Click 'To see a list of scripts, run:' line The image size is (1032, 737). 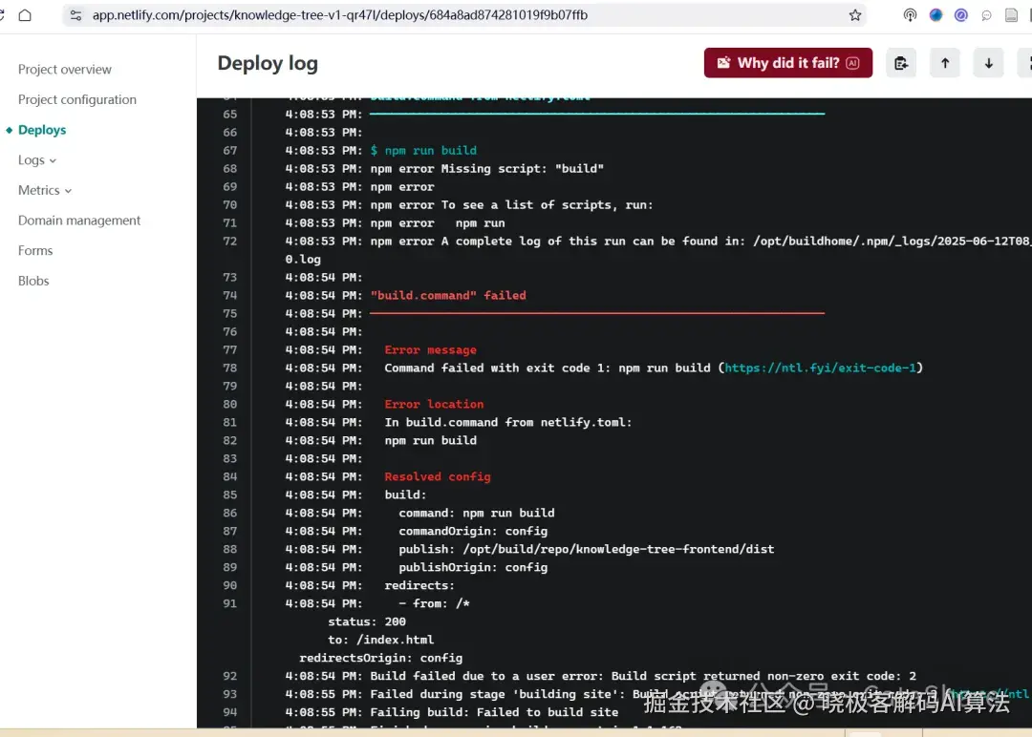[511, 204]
